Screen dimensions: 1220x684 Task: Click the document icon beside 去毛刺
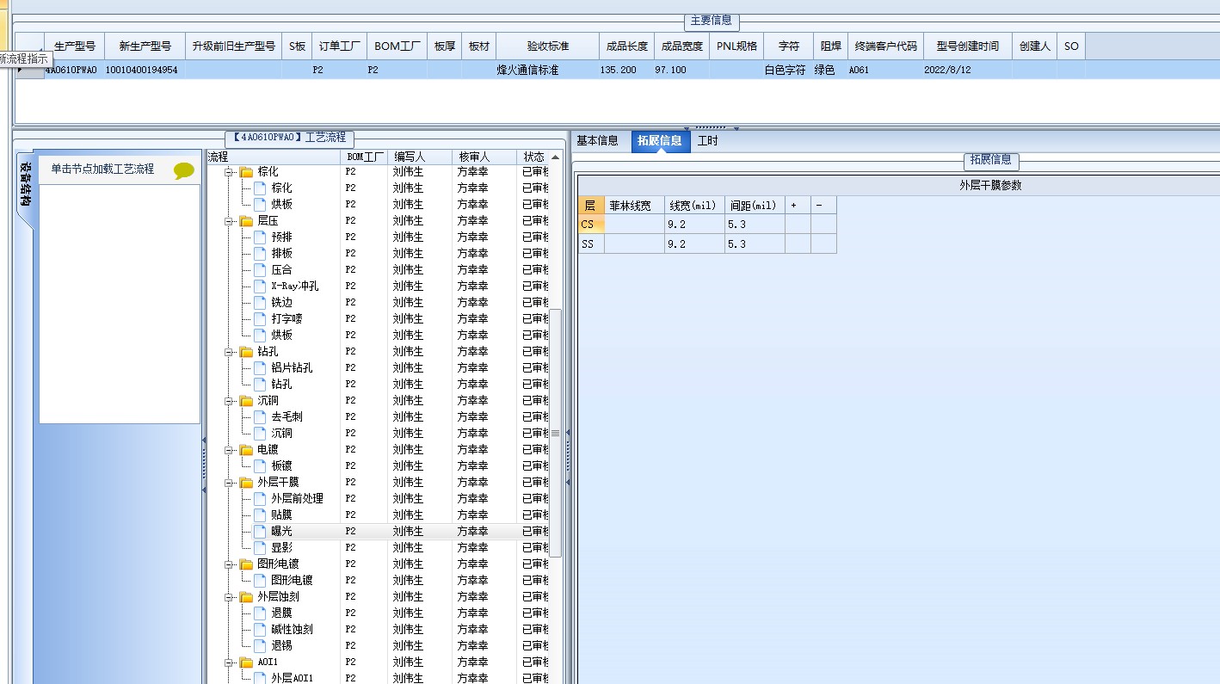coord(260,416)
